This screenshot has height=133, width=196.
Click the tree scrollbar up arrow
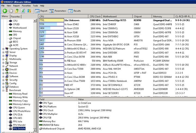[x=35, y=21]
